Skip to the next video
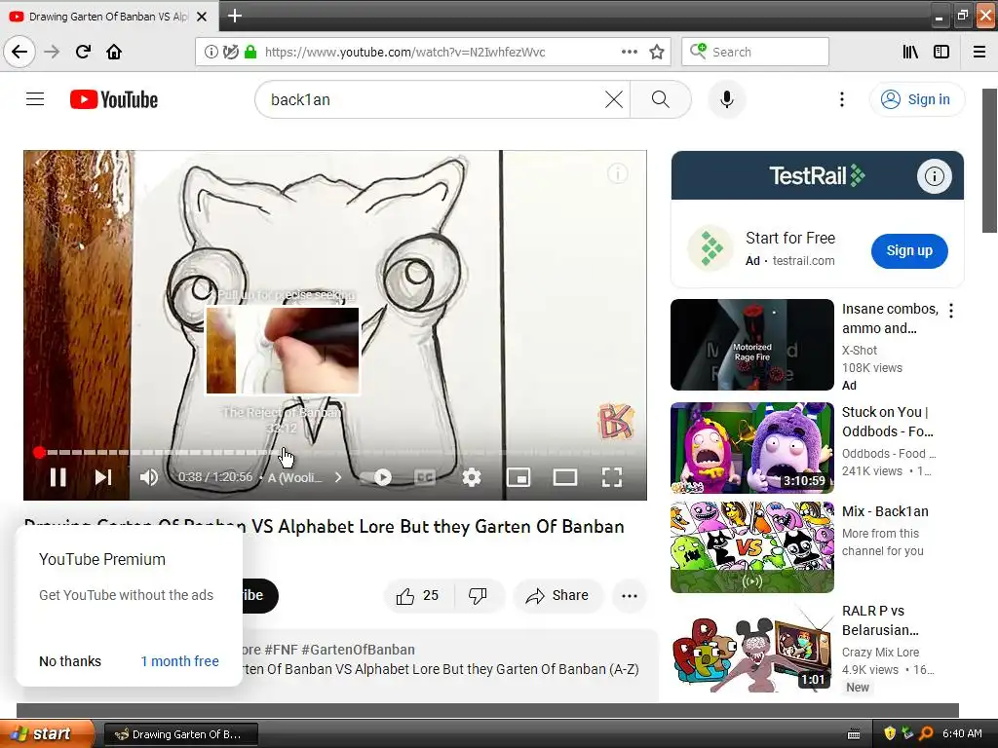This screenshot has width=998, height=748. [103, 477]
